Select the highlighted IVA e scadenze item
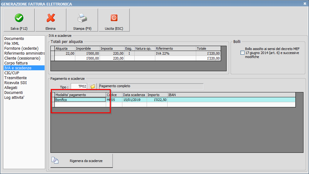Screen dimensions: 309x174 (x=24, y=68)
